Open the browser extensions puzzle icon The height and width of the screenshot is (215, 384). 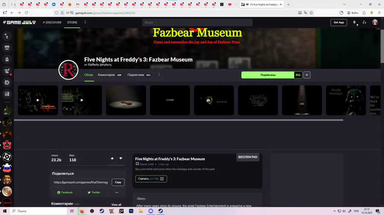[x=364, y=13]
